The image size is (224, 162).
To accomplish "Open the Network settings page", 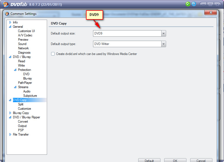I will click(24, 48).
